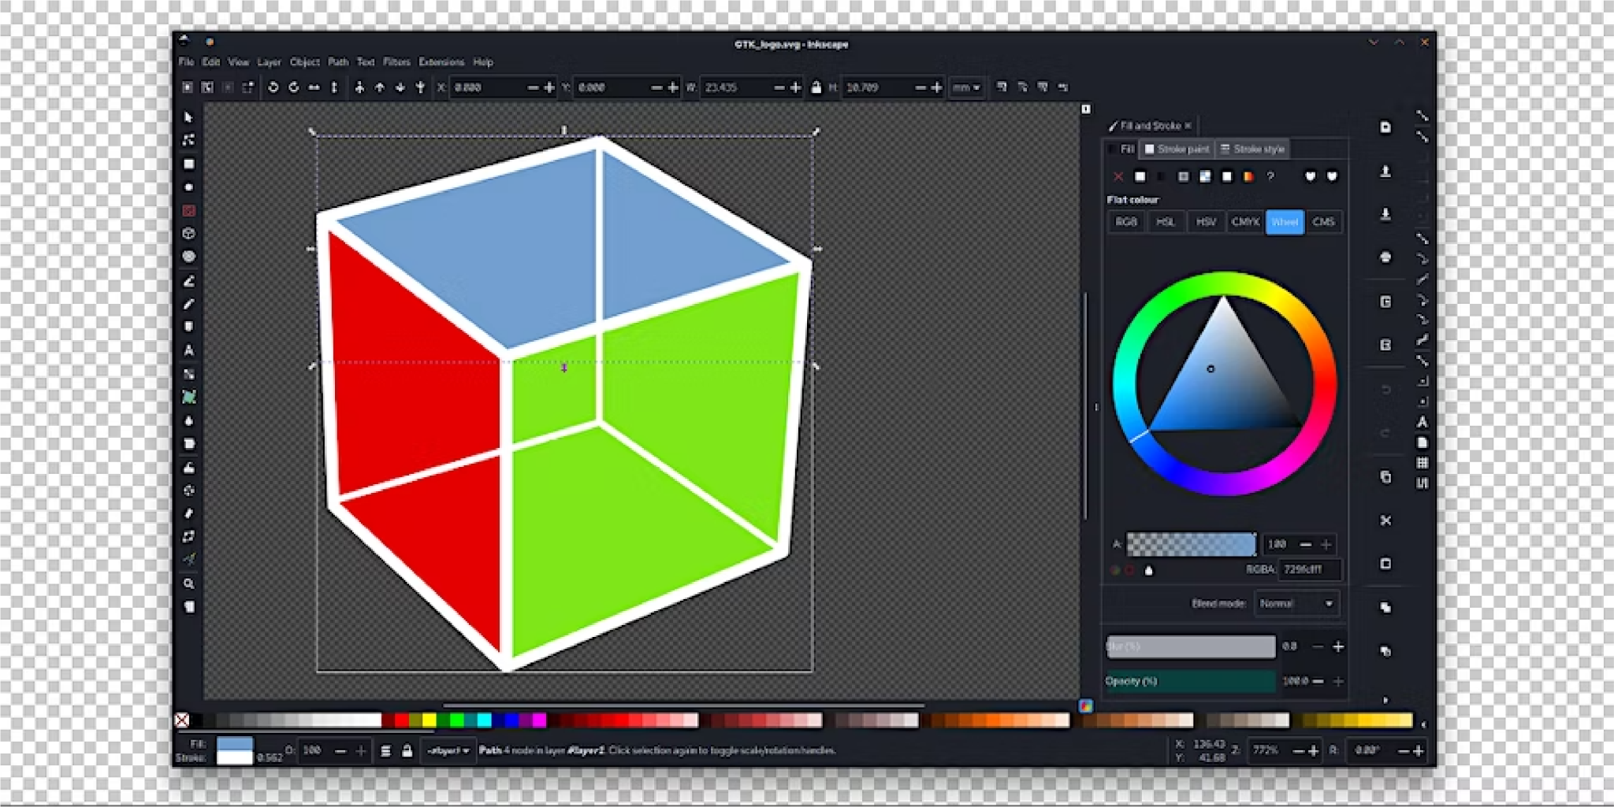The height and width of the screenshot is (807, 1614).
Task: Select the Zoom magnifier tool
Action: (x=188, y=584)
